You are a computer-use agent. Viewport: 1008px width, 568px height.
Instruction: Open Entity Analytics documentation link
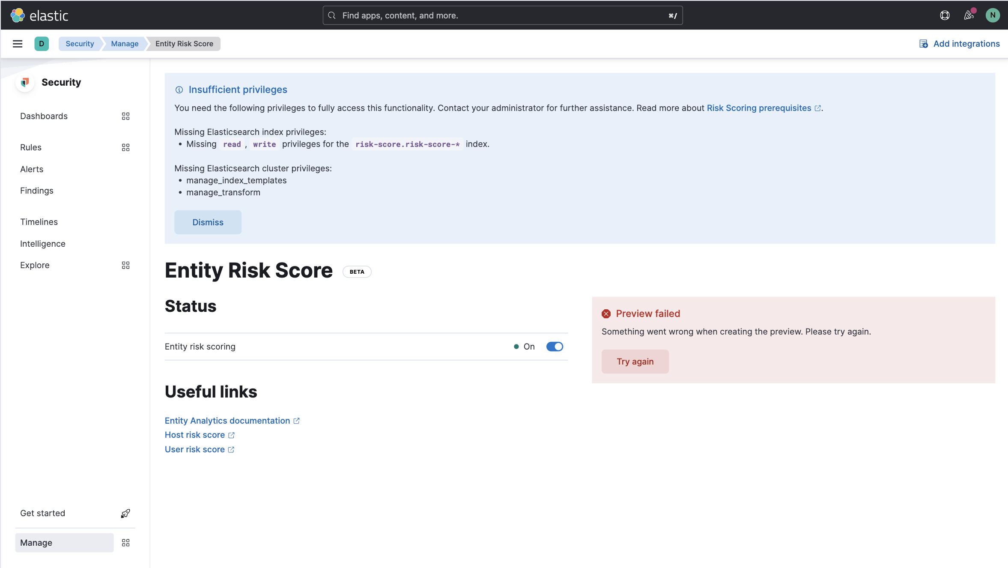pyautogui.click(x=227, y=421)
